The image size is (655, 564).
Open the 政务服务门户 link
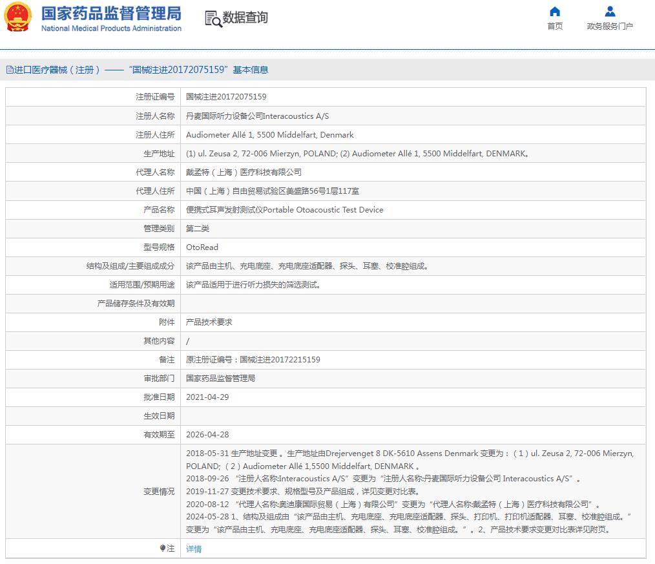[x=610, y=26]
